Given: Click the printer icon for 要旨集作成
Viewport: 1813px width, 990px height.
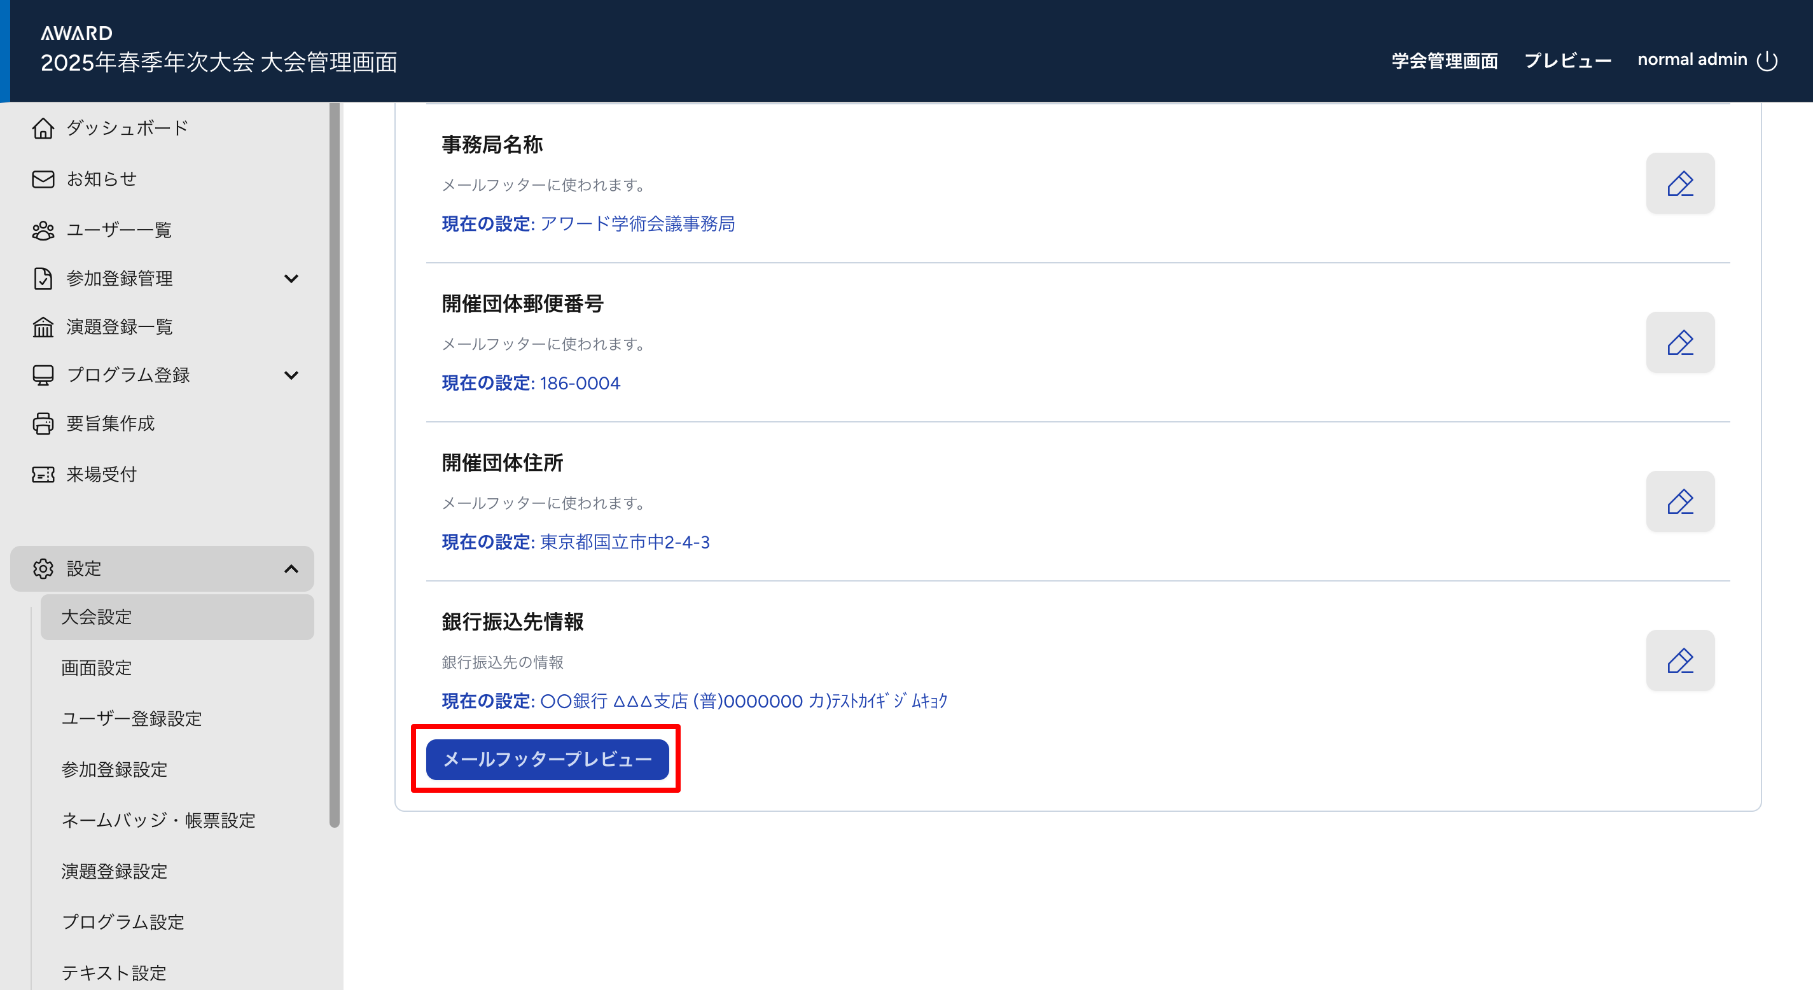Looking at the screenshot, I should pos(43,423).
